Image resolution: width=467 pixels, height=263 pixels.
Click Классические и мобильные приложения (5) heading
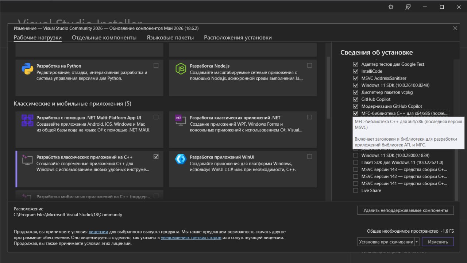[72, 104]
